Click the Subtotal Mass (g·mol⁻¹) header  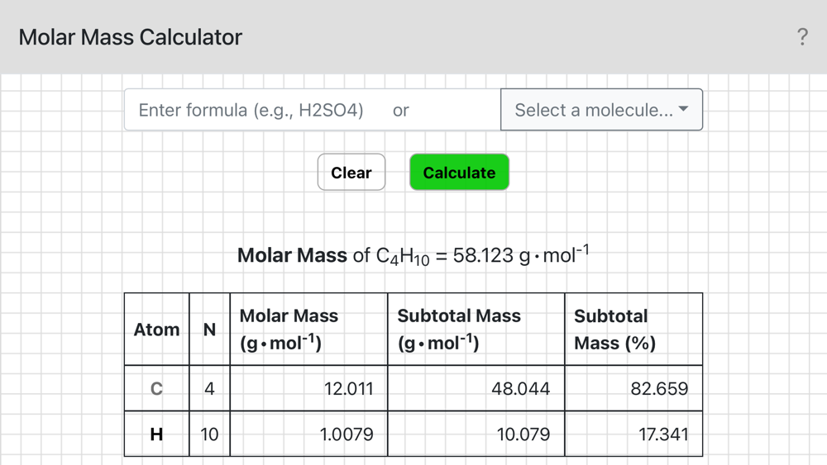tap(476, 330)
